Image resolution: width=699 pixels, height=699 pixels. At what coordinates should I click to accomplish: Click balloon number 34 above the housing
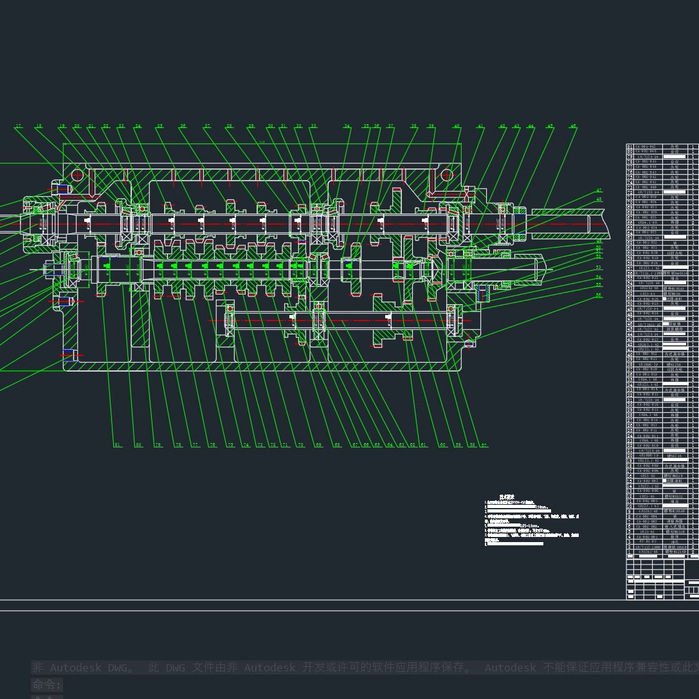(347, 125)
